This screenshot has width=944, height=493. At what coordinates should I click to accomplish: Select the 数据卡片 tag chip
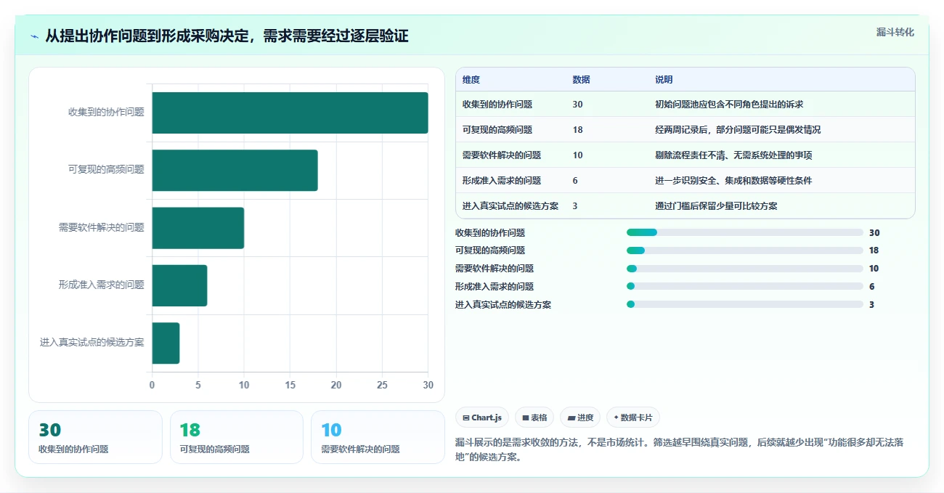633,417
